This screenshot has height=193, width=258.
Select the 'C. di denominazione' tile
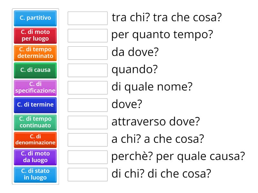[35, 140]
